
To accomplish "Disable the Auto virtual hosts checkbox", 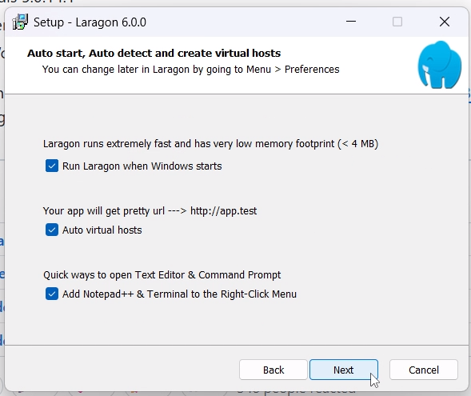I will (x=52, y=230).
